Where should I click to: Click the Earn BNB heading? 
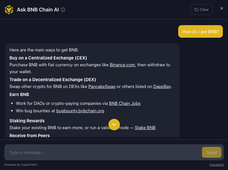19,94
